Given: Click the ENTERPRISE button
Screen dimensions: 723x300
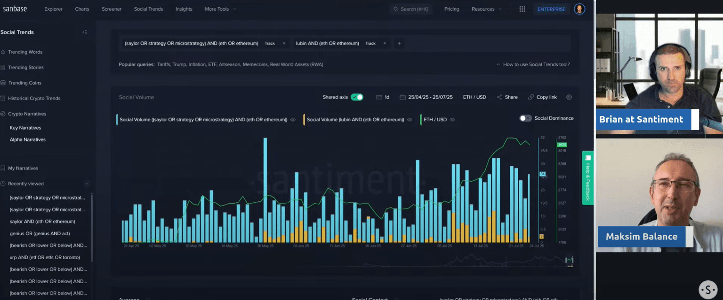Looking at the screenshot, I should (551, 9).
